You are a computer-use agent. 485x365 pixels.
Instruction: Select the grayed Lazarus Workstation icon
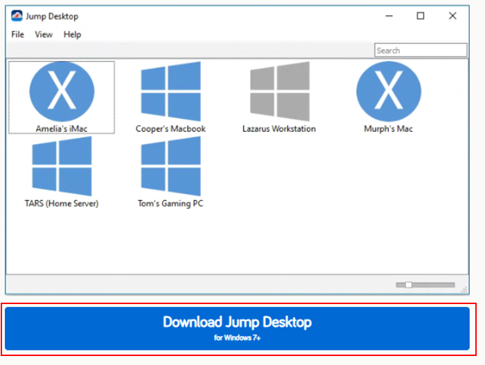280,91
